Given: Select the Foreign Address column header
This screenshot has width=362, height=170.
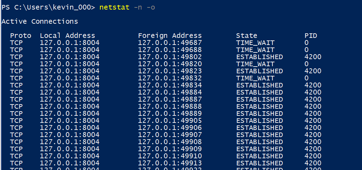Looking at the screenshot, I should (170, 36).
